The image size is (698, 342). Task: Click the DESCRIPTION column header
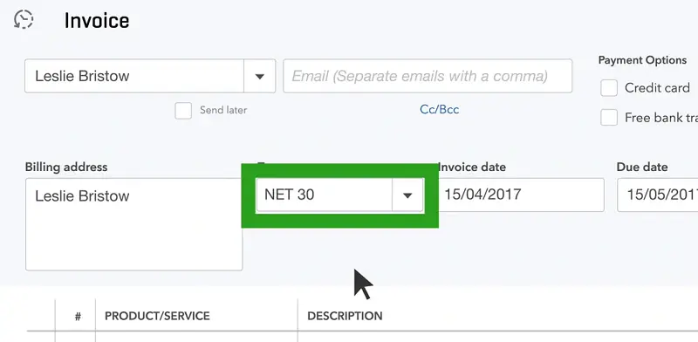point(345,316)
